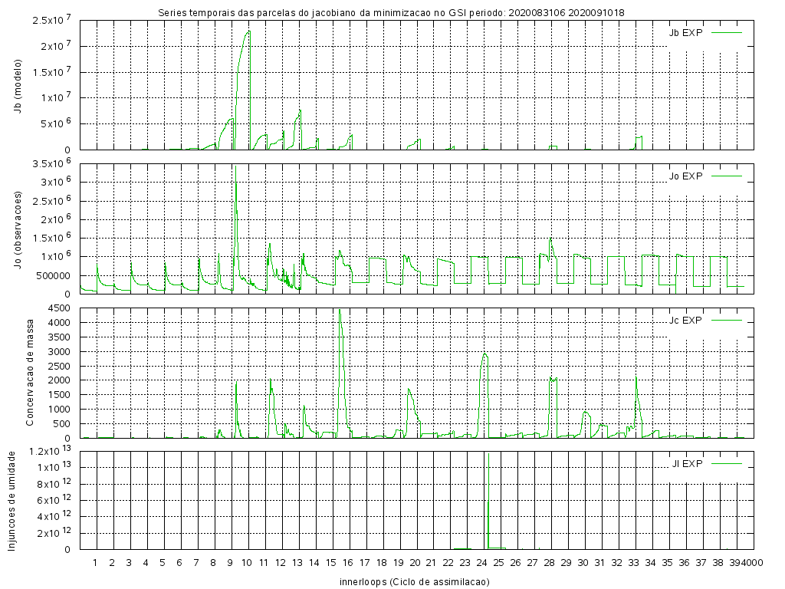Image resolution: width=785 pixels, height=589 pixels.
Task: Click the highest Jc peak reaching 4500
Action: 340,310
